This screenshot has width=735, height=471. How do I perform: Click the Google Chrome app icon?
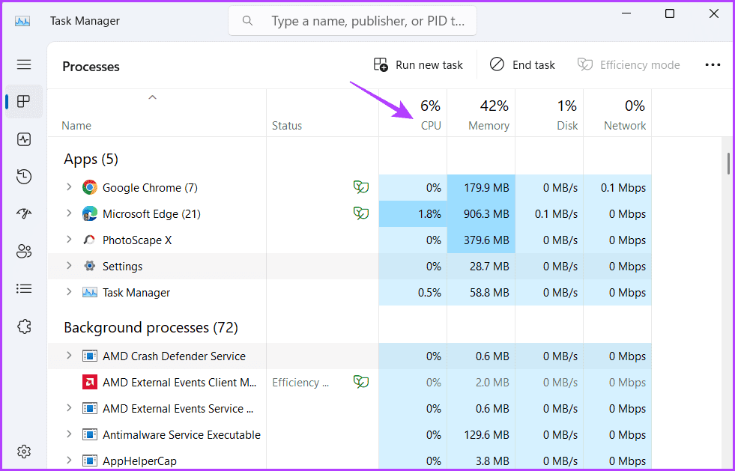pyautogui.click(x=89, y=188)
